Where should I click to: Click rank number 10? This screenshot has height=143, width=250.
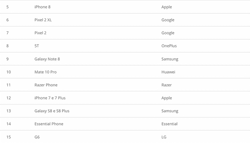click(x=9, y=72)
